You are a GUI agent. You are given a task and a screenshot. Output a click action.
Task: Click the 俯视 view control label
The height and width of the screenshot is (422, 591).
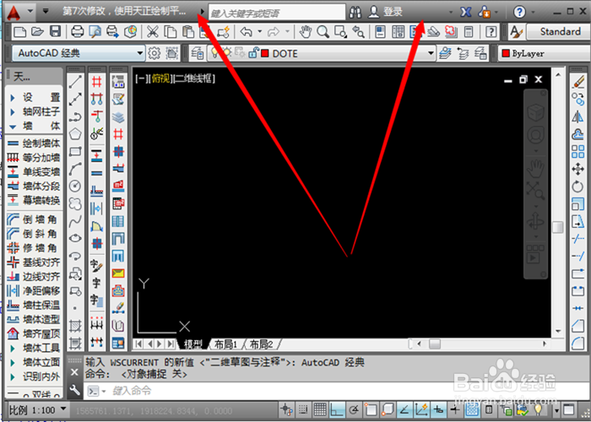160,78
